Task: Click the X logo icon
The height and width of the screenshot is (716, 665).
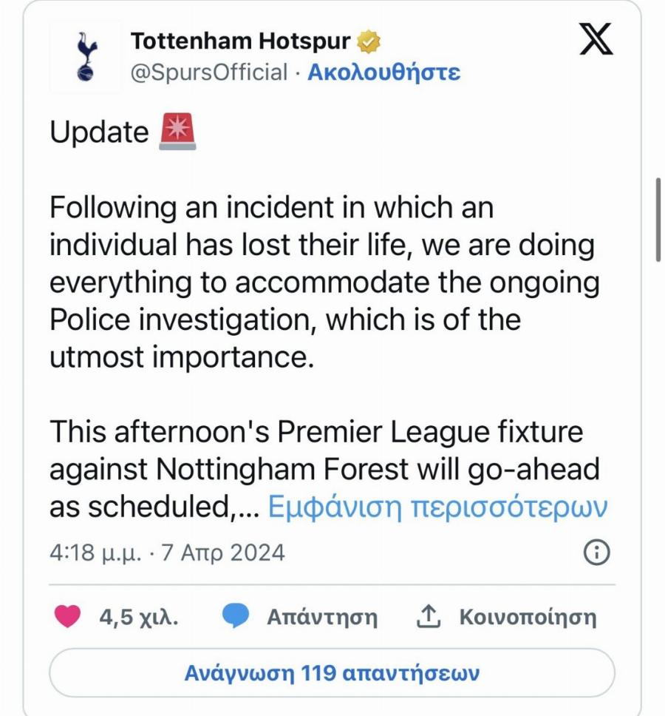Action: 596,40
